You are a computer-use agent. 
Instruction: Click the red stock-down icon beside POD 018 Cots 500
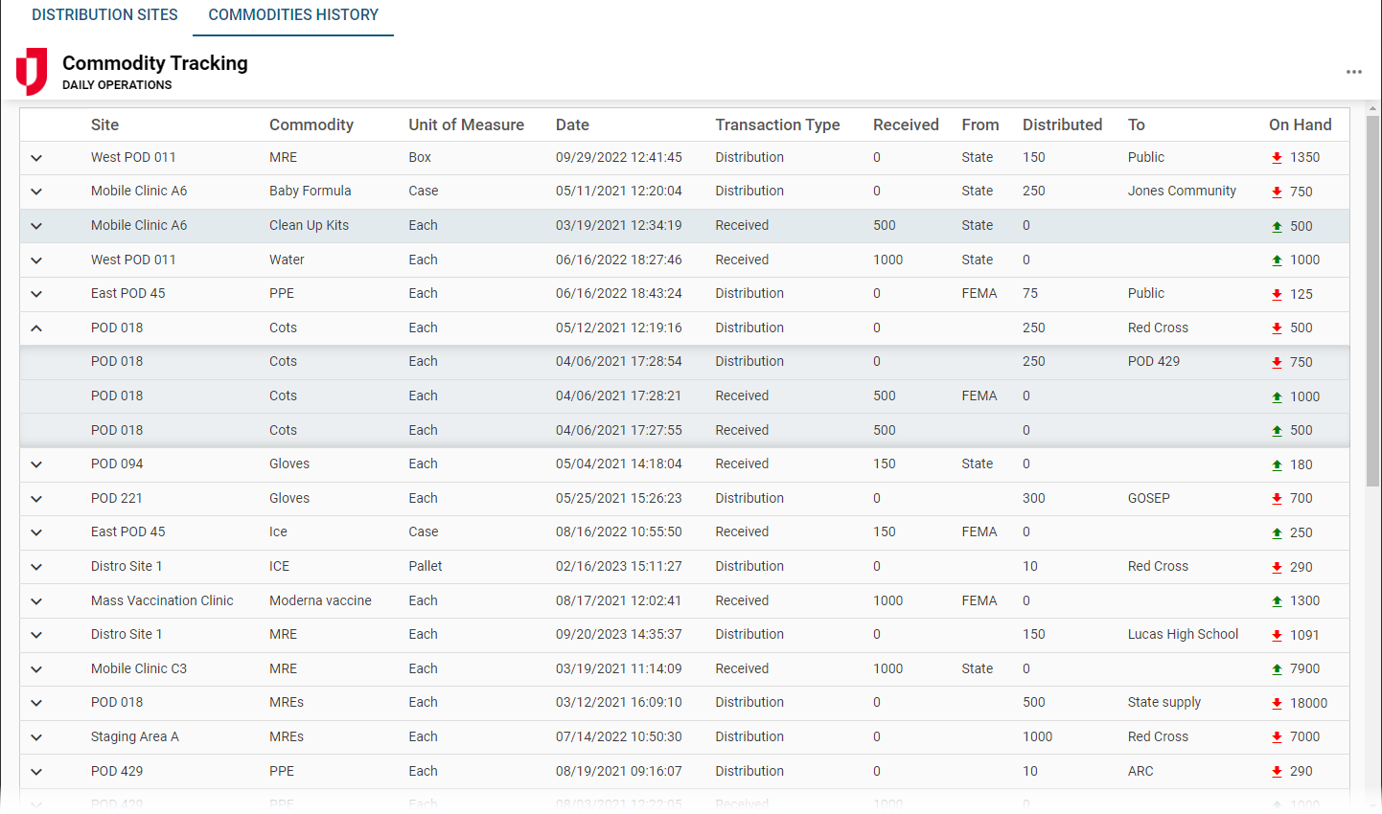tap(1277, 328)
